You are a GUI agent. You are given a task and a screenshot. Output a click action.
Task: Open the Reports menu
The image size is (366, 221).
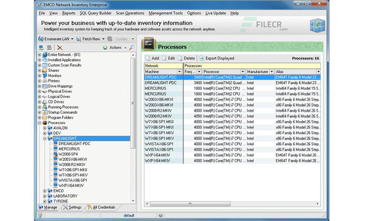[69, 13]
